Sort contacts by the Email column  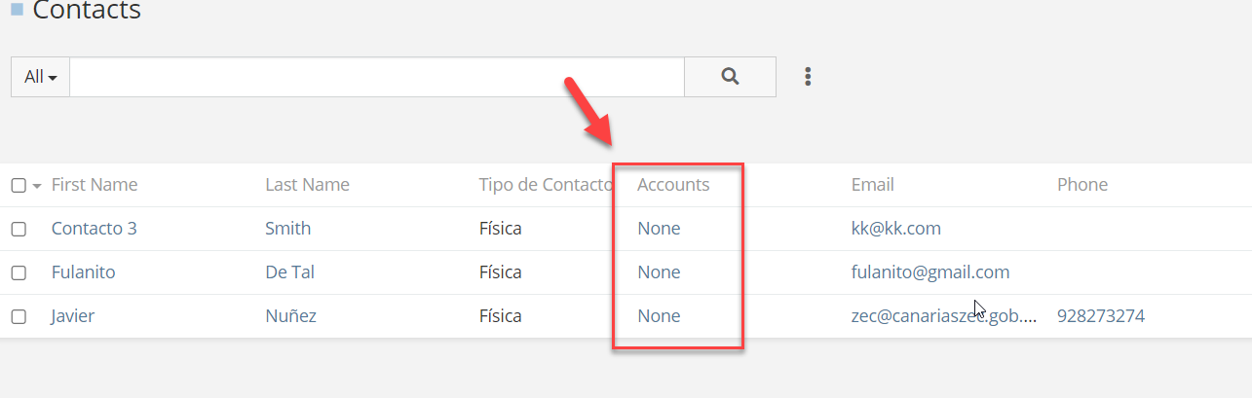tap(872, 185)
